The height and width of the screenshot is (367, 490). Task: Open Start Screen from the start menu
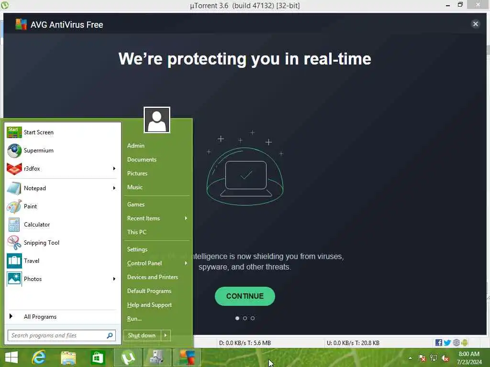click(x=62, y=132)
